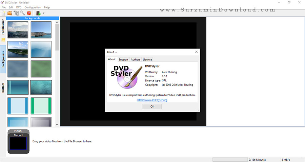Image resolution: width=305 pixels, height=162 pixels.
Task: Select the dark teal striped background
Action: coord(18,87)
